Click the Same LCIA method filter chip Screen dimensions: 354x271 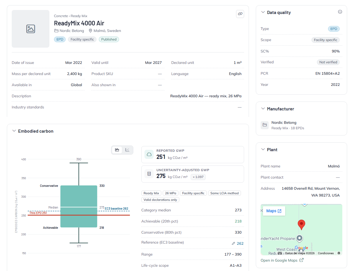tap(224, 193)
